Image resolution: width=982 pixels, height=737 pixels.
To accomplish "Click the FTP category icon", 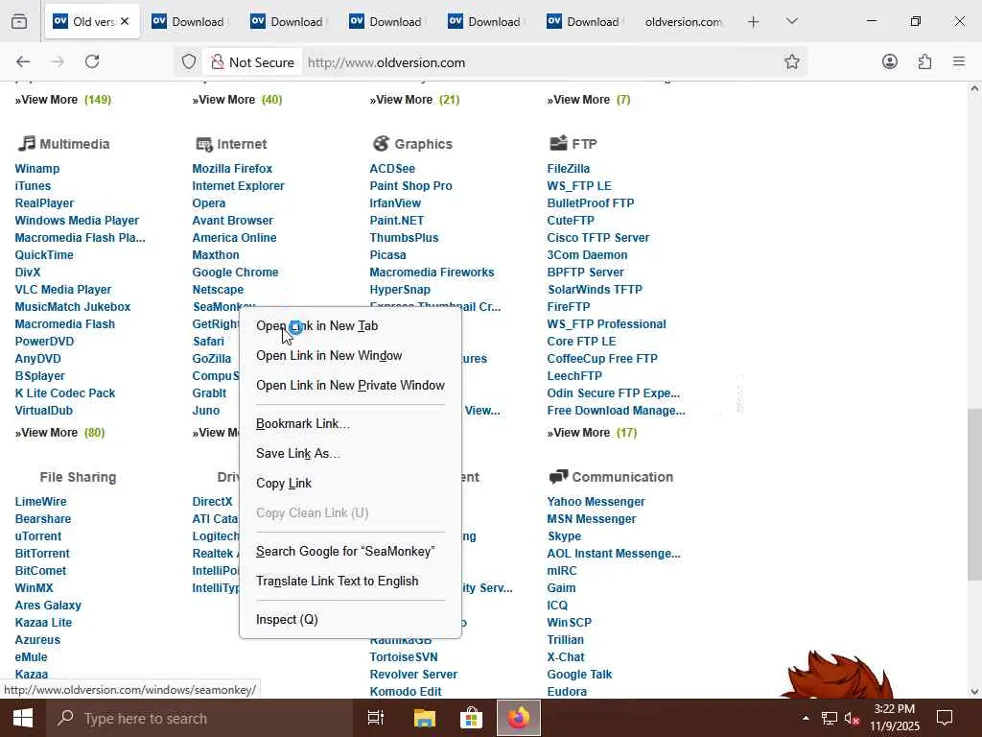I will (x=558, y=143).
